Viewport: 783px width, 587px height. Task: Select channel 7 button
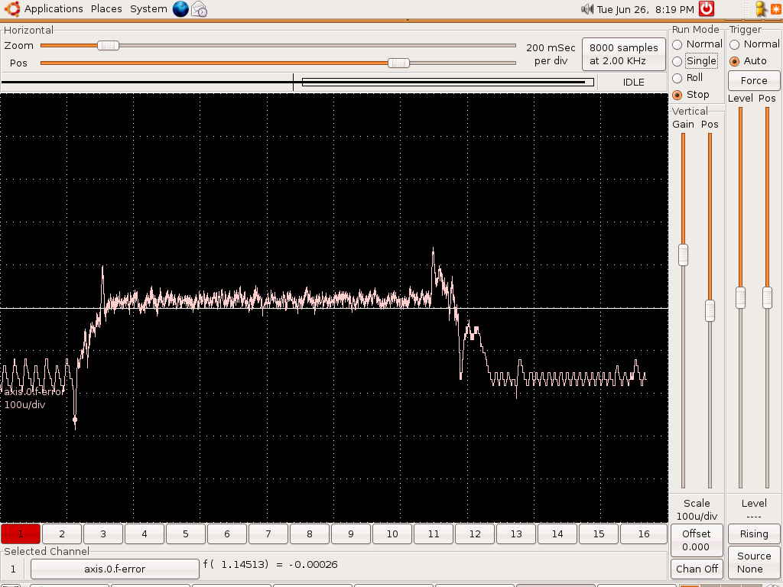(268, 533)
